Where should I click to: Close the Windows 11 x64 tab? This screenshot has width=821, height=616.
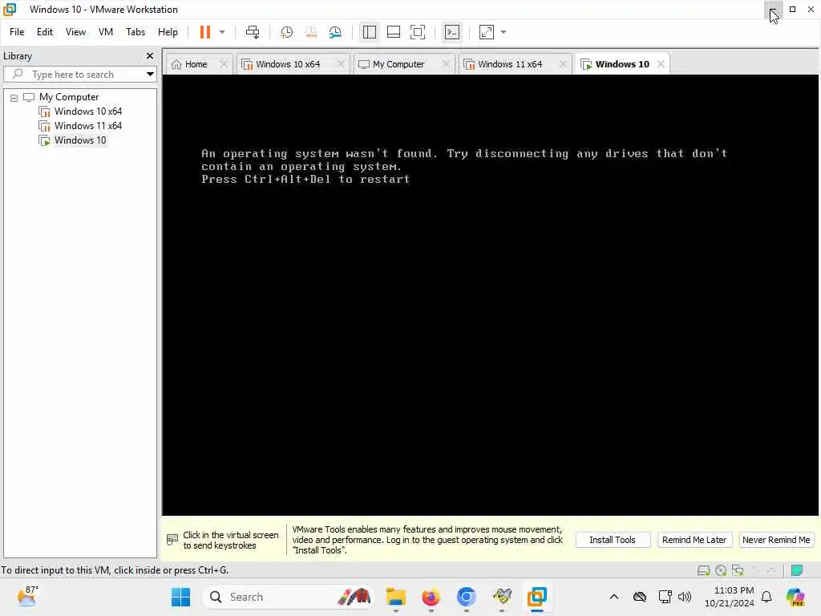coord(563,64)
